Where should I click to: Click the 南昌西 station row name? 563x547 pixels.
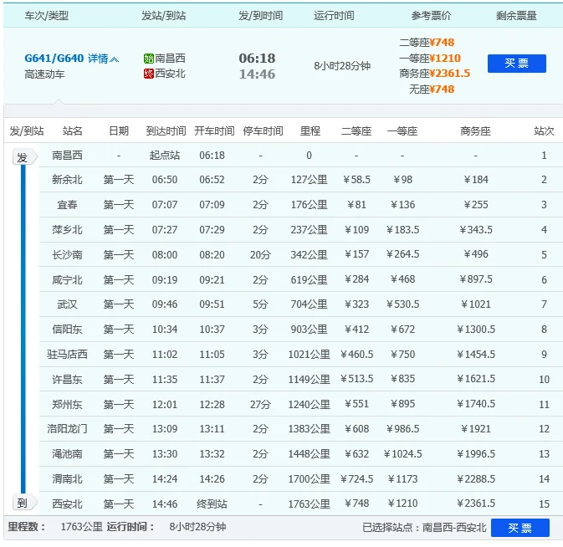[67, 156]
